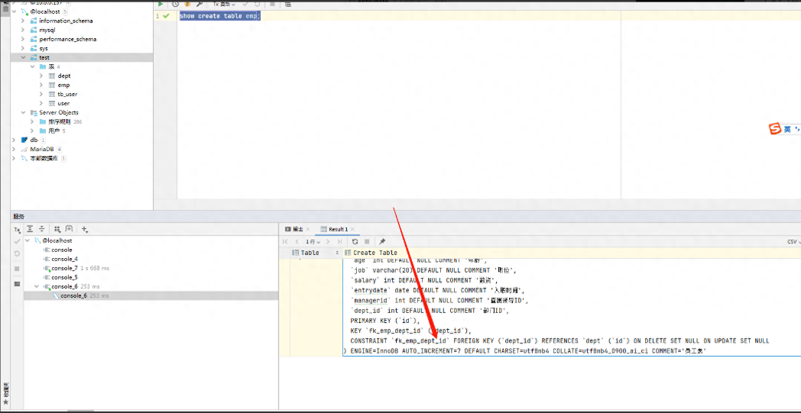Open the 1行 page size dropdown
Screen dimensions: 801x413
(313, 241)
